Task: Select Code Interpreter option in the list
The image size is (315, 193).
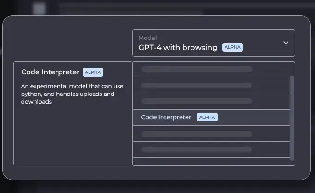Action: [211, 117]
